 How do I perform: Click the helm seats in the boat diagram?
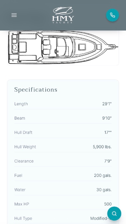[x=46, y=47]
